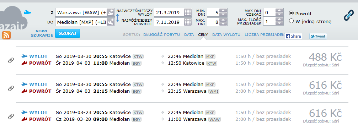This screenshot has height=130, width=358.
Task: Share the results on Facebook
Action: pyautogui.click(x=293, y=36)
